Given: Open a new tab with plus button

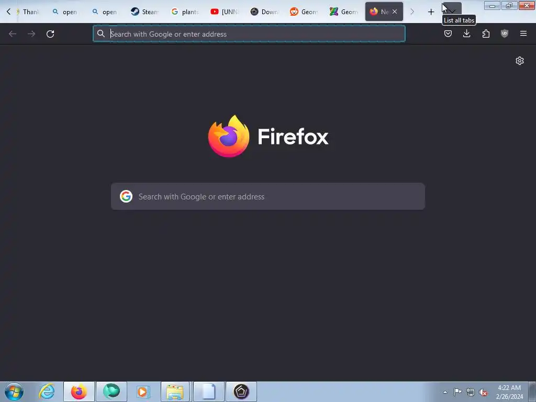Looking at the screenshot, I should coord(431,12).
